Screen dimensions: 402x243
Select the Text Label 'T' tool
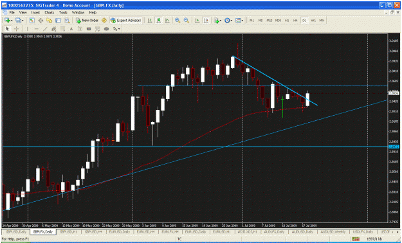pyautogui.click(x=80, y=29)
